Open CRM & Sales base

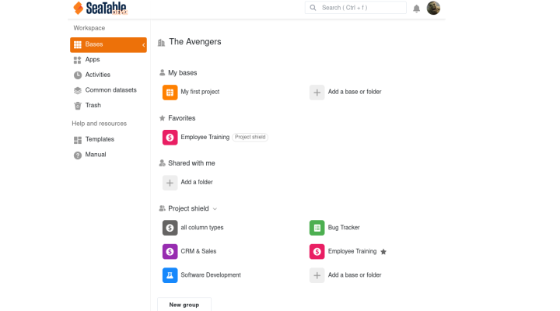point(198,251)
